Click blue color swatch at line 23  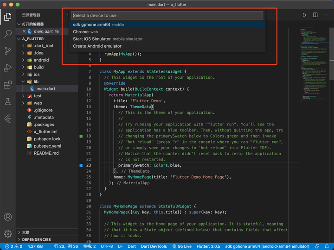point(81,165)
